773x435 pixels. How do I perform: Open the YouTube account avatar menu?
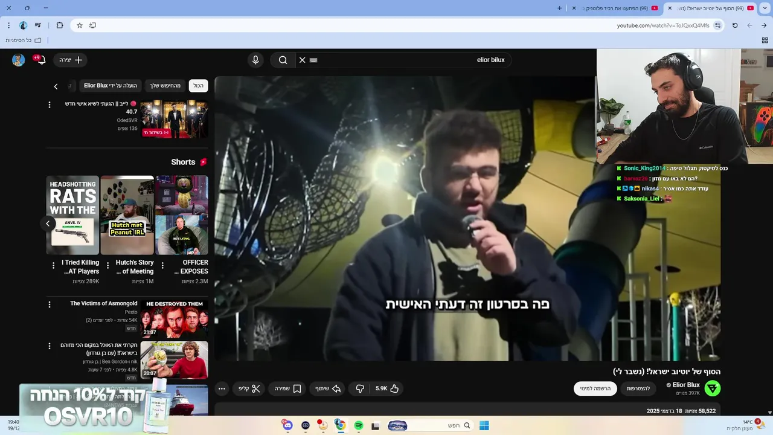click(19, 60)
